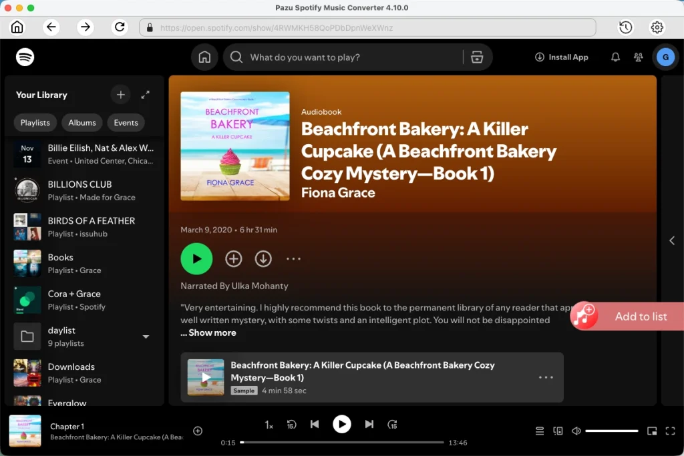The image size is (684, 456).
Task: Click the red Add to list button
Action: click(x=627, y=316)
